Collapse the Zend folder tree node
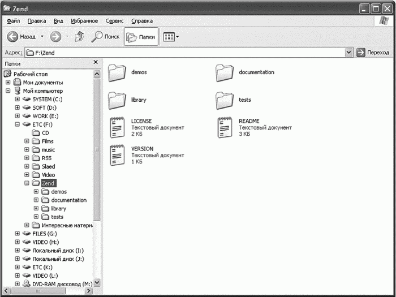The height and width of the screenshot is (297, 396). pyautogui.click(x=27, y=183)
